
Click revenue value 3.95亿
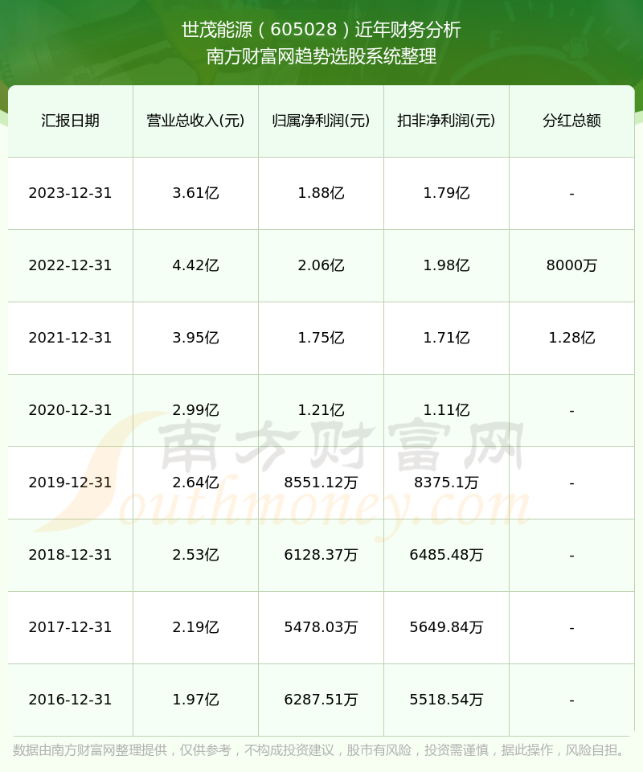point(196,338)
